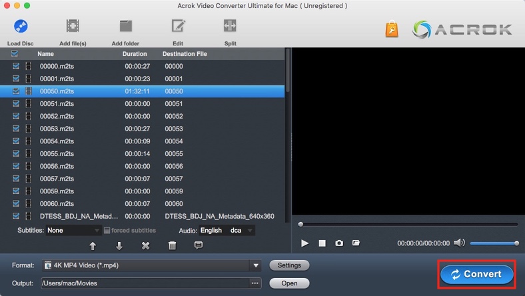Click the Output path input field
The width and height of the screenshot is (525, 296).
click(145, 283)
